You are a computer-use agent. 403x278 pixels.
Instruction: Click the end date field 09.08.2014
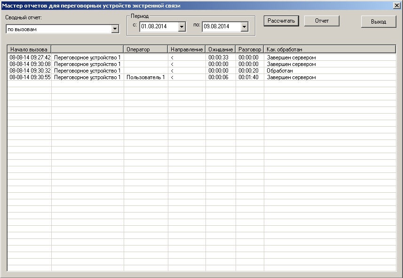point(221,27)
